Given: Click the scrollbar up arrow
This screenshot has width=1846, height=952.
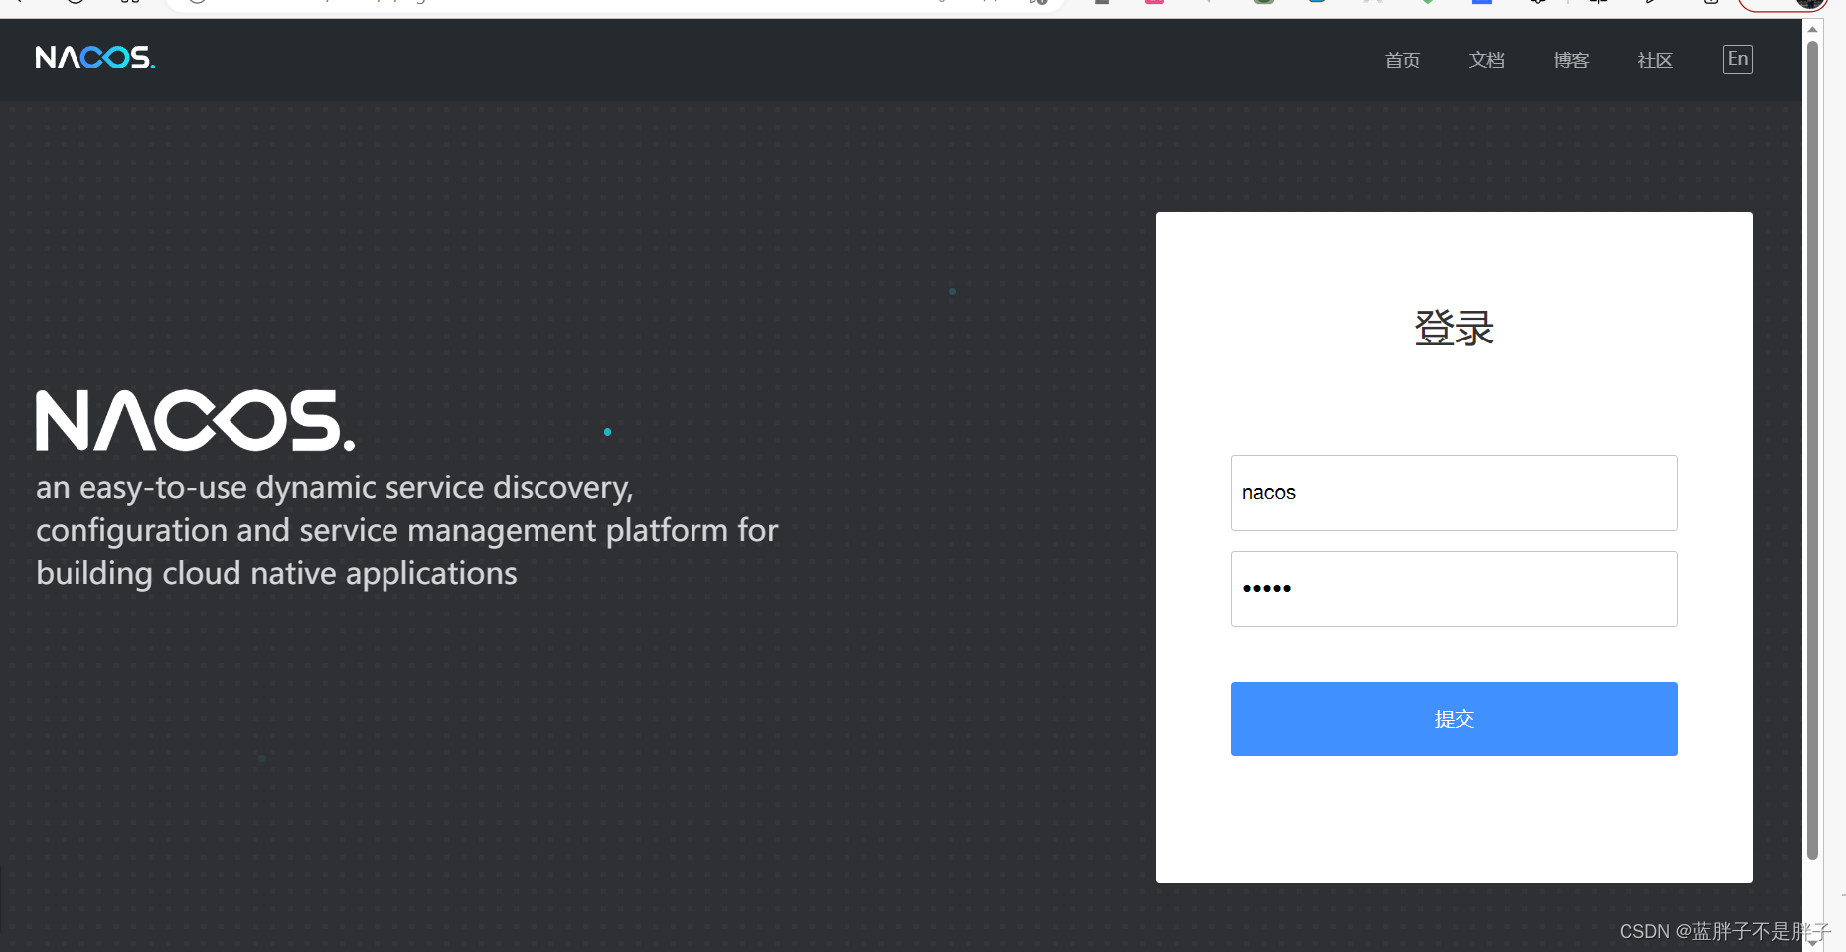Looking at the screenshot, I should [x=1812, y=29].
